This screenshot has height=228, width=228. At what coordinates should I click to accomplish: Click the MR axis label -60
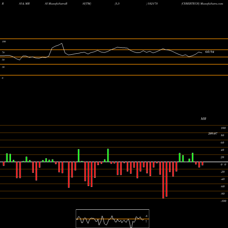[x=223, y=187]
